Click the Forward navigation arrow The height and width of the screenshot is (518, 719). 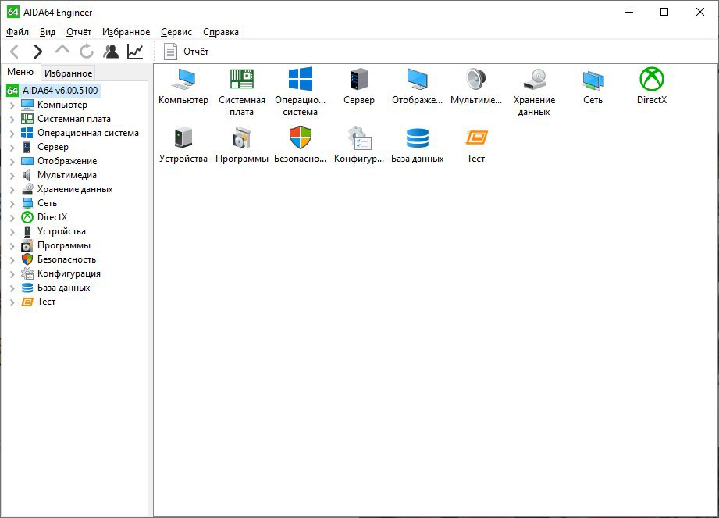coord(38,52)
